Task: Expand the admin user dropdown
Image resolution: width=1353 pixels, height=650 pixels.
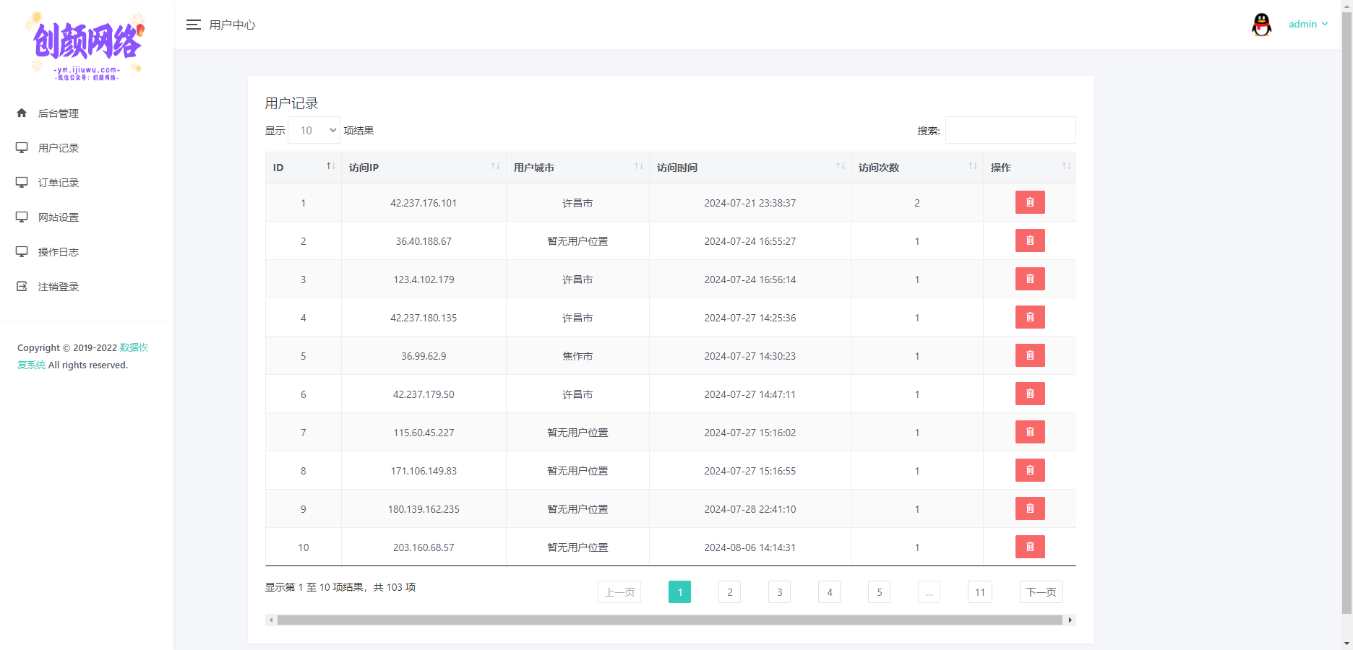Action: pos(1308,25)
